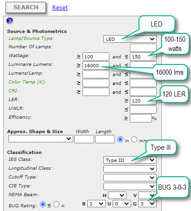Click the Width input field
The image size is (191, 211).
click(x=84, y=139)
